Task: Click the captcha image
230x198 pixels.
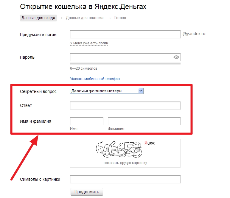Action: click(x=119, y=149)
